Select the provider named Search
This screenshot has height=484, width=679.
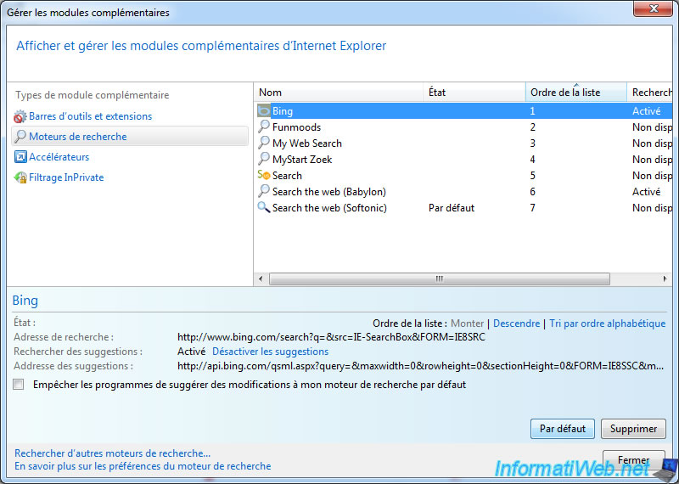point(287,176)
